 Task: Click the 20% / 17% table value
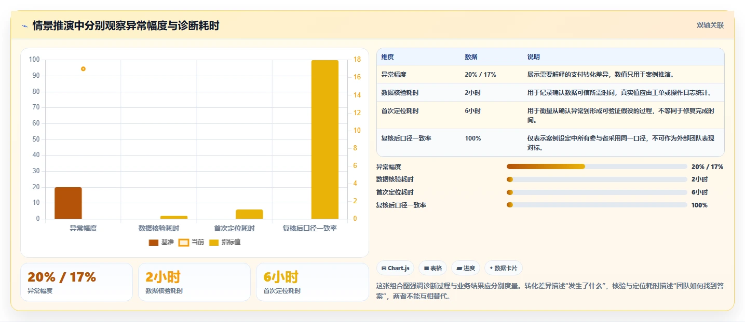click(x=480, y=75)
